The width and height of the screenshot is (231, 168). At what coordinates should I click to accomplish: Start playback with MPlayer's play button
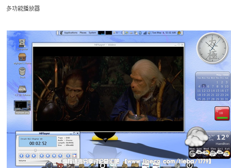(21, 155)
